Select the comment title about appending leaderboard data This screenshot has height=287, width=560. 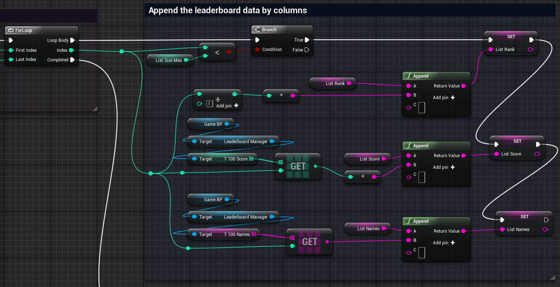click(227, 10)
